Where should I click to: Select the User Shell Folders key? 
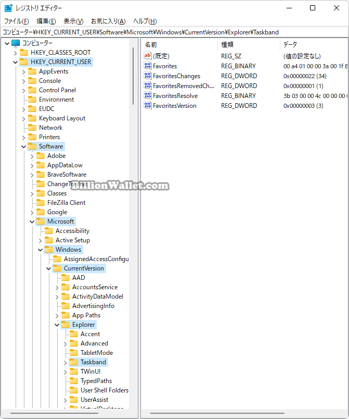pos(104,390)
